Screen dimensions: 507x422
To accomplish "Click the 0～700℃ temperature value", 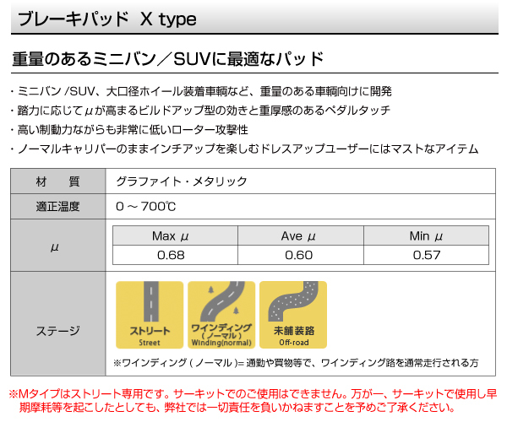I will (x=146, y=206).
